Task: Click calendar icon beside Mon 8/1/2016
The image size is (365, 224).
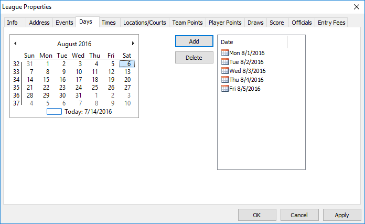Action: (x=225, y=53)
